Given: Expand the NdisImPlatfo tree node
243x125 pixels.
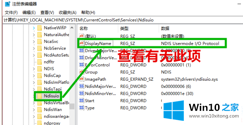Looking at the screenshot, I should pyautogui.click(x=34, y=82).
